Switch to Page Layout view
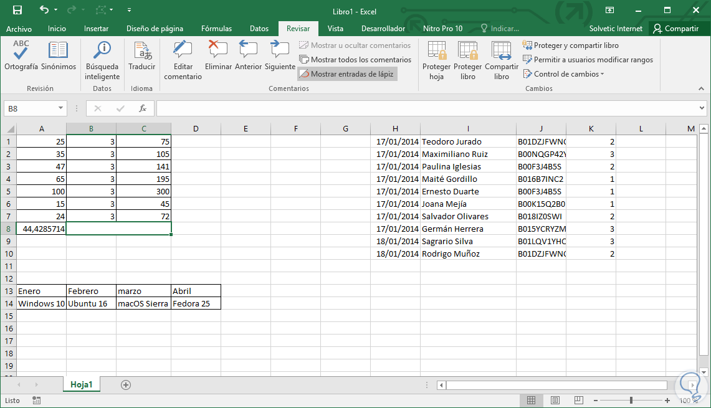 click(x=555, y=401)
